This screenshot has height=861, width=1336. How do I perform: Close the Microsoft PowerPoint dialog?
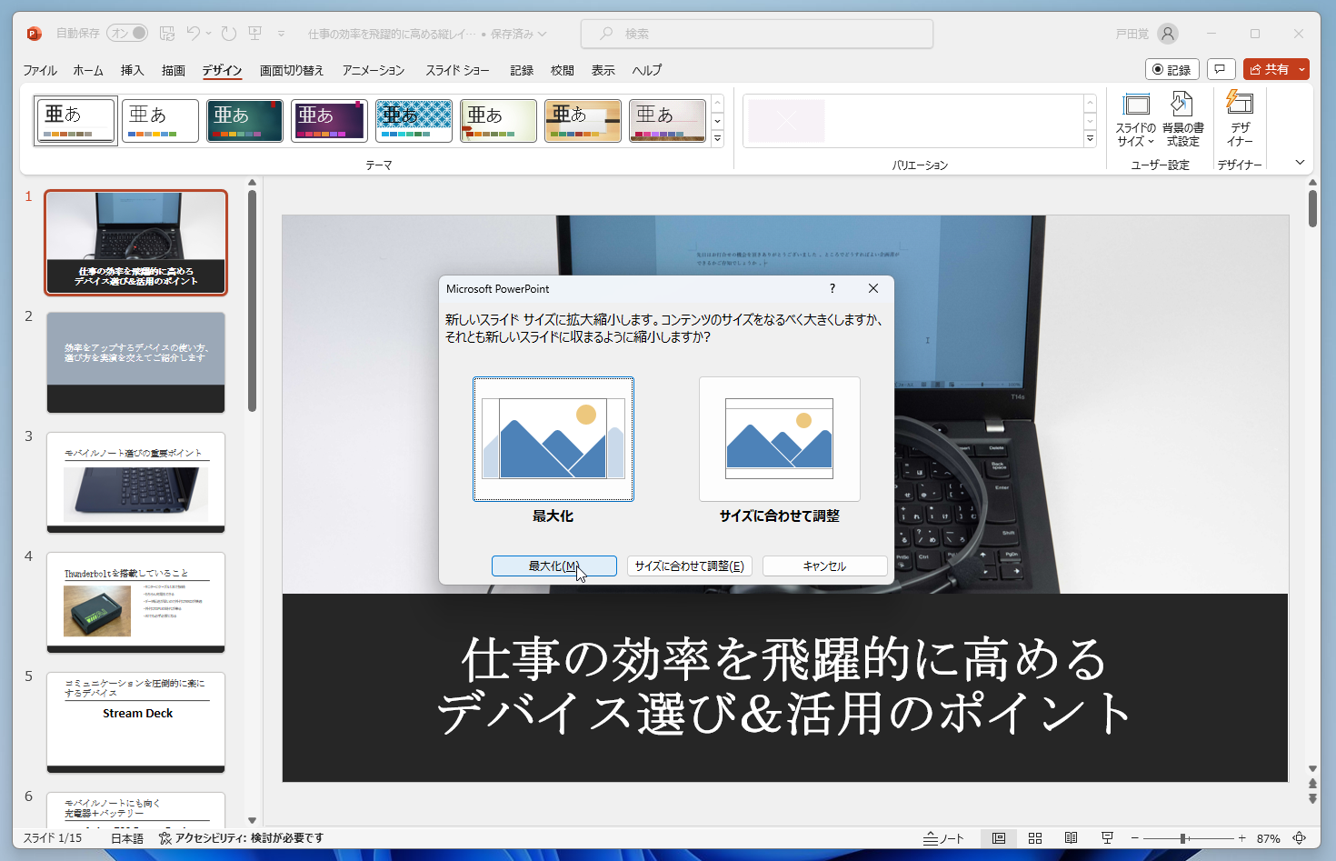[x=873, y=288]
